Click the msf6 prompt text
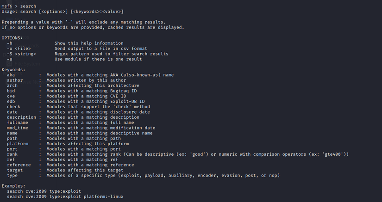Viewport: 382px width, 202px height. click(7, 6)
